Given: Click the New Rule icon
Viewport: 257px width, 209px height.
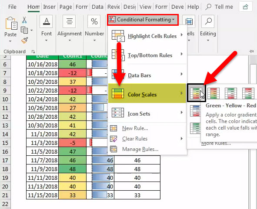Looking at the screenshot, I should click(113, 128).
